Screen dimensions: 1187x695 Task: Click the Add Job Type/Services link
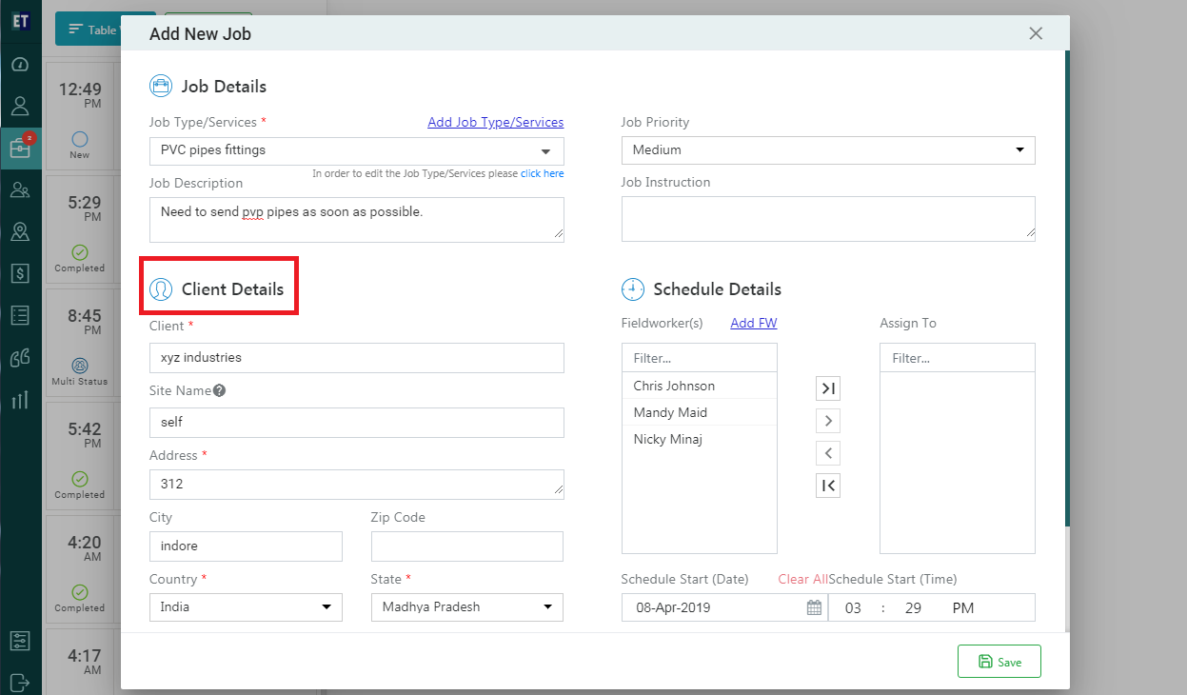coord(495,122)
